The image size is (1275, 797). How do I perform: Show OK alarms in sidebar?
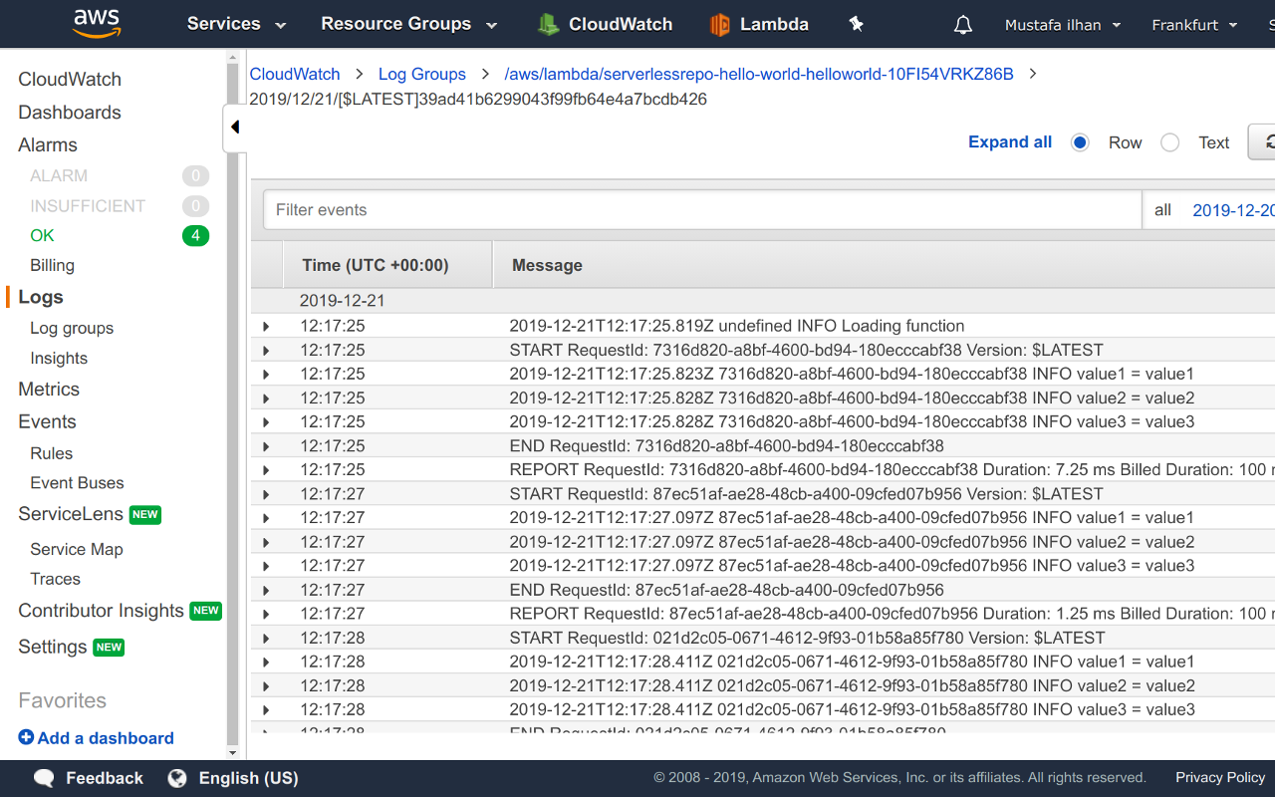(42, 235)
